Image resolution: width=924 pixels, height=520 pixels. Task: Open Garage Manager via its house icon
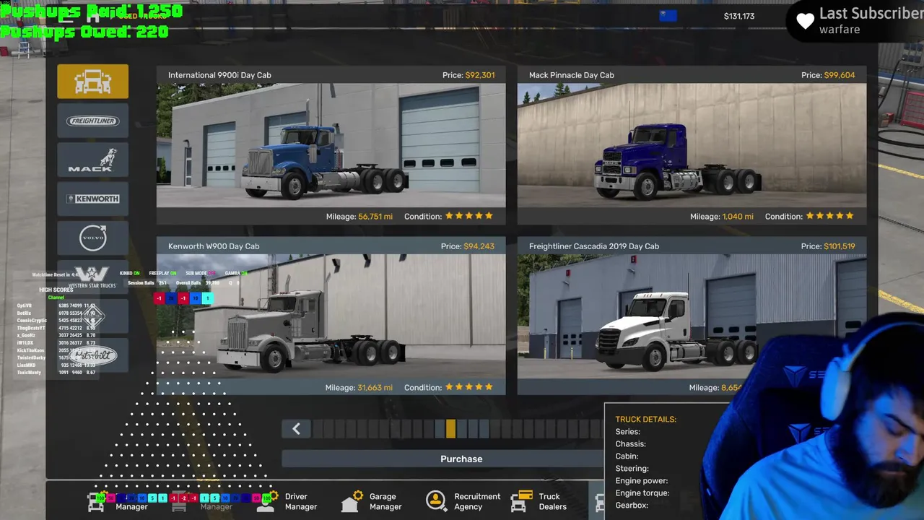[x=351, y=501]
